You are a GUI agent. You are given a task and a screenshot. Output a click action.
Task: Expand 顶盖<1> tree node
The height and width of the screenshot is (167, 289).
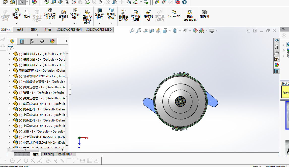[x=9, y=131]
